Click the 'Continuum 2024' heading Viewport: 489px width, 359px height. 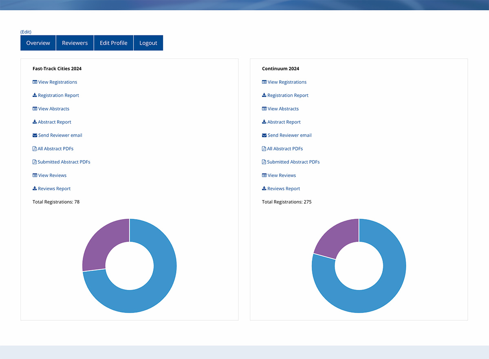[x=281, y=69]
